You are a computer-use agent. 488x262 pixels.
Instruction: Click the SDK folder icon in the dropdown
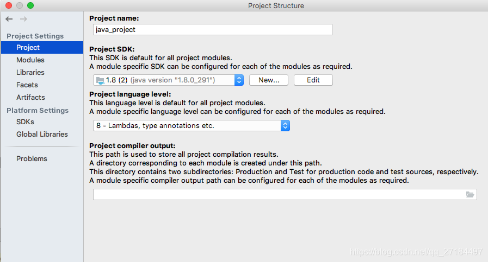coord(100,80)
